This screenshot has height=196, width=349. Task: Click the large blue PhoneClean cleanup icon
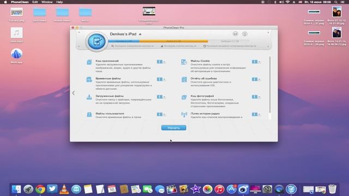tap(97, 41)
